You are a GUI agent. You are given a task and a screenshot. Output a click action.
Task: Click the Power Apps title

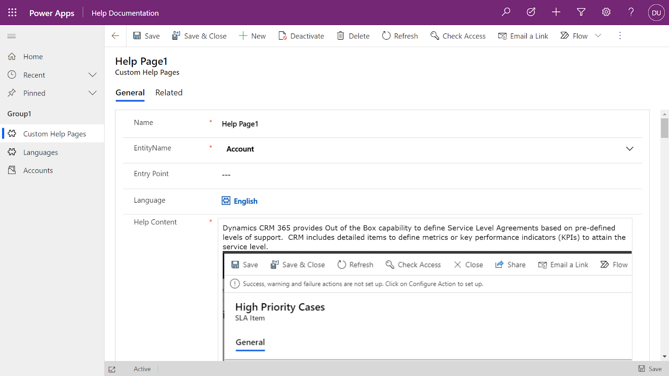tap(52, 13)
